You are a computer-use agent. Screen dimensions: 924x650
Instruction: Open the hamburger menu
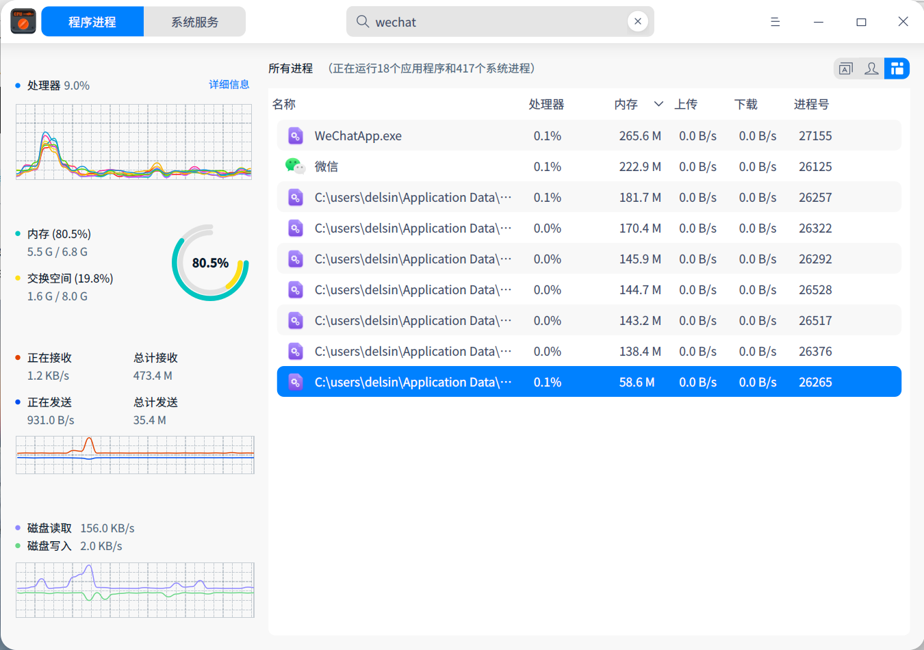point(775,21)
